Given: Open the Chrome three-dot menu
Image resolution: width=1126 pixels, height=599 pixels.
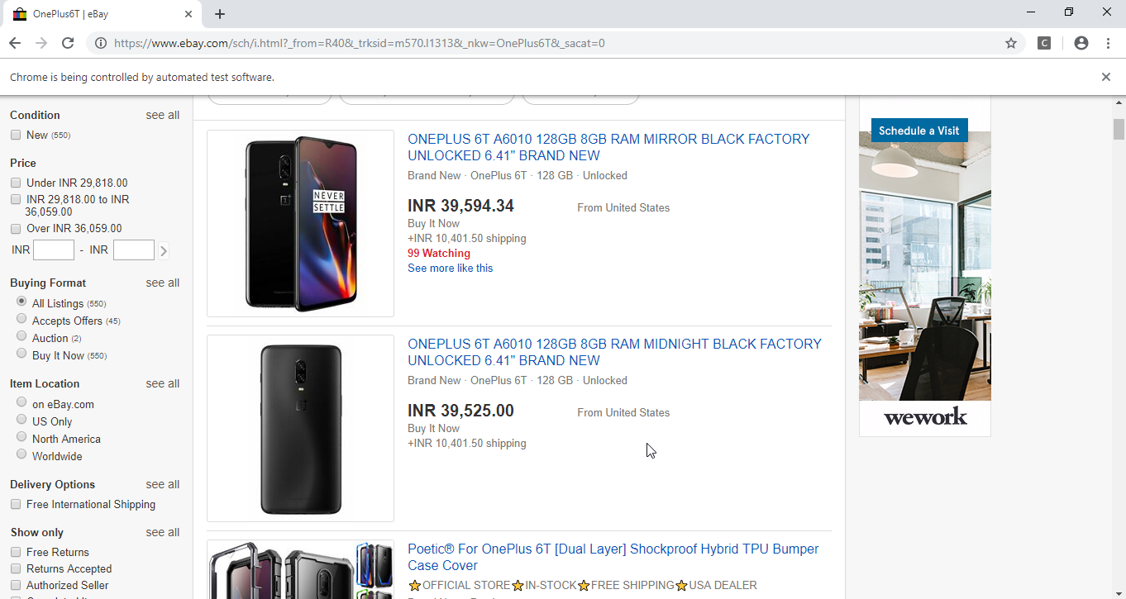Looking at the screenshot, I should (x=1108, y=43).
